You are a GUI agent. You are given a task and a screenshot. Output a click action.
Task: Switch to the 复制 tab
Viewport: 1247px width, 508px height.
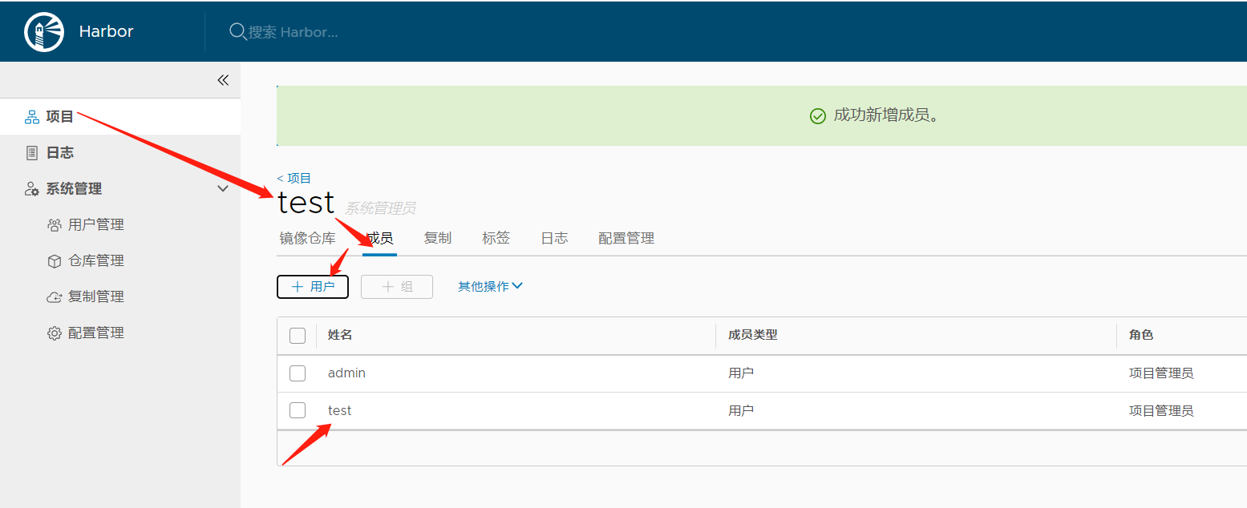click(x=438, y=238)
